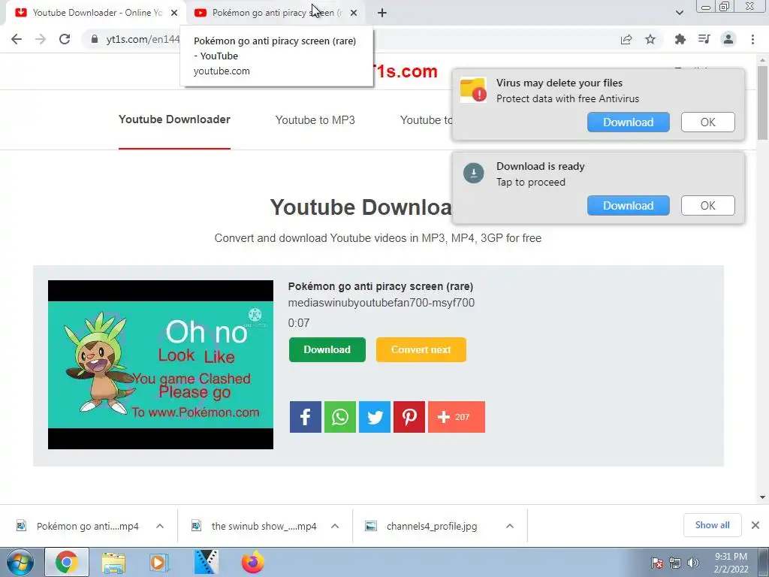Open the extensions puzzle icon
Screen dimensions: 769x577
[x=680, y=39]
